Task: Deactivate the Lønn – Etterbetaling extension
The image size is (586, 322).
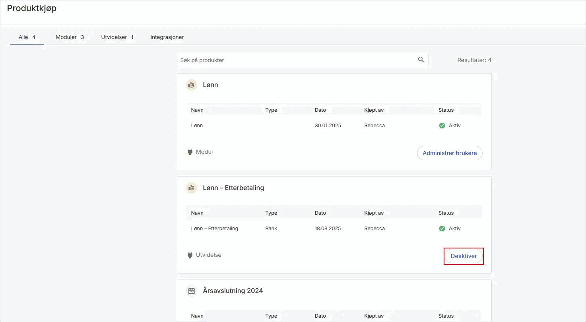Action: [x=464, y=256]
